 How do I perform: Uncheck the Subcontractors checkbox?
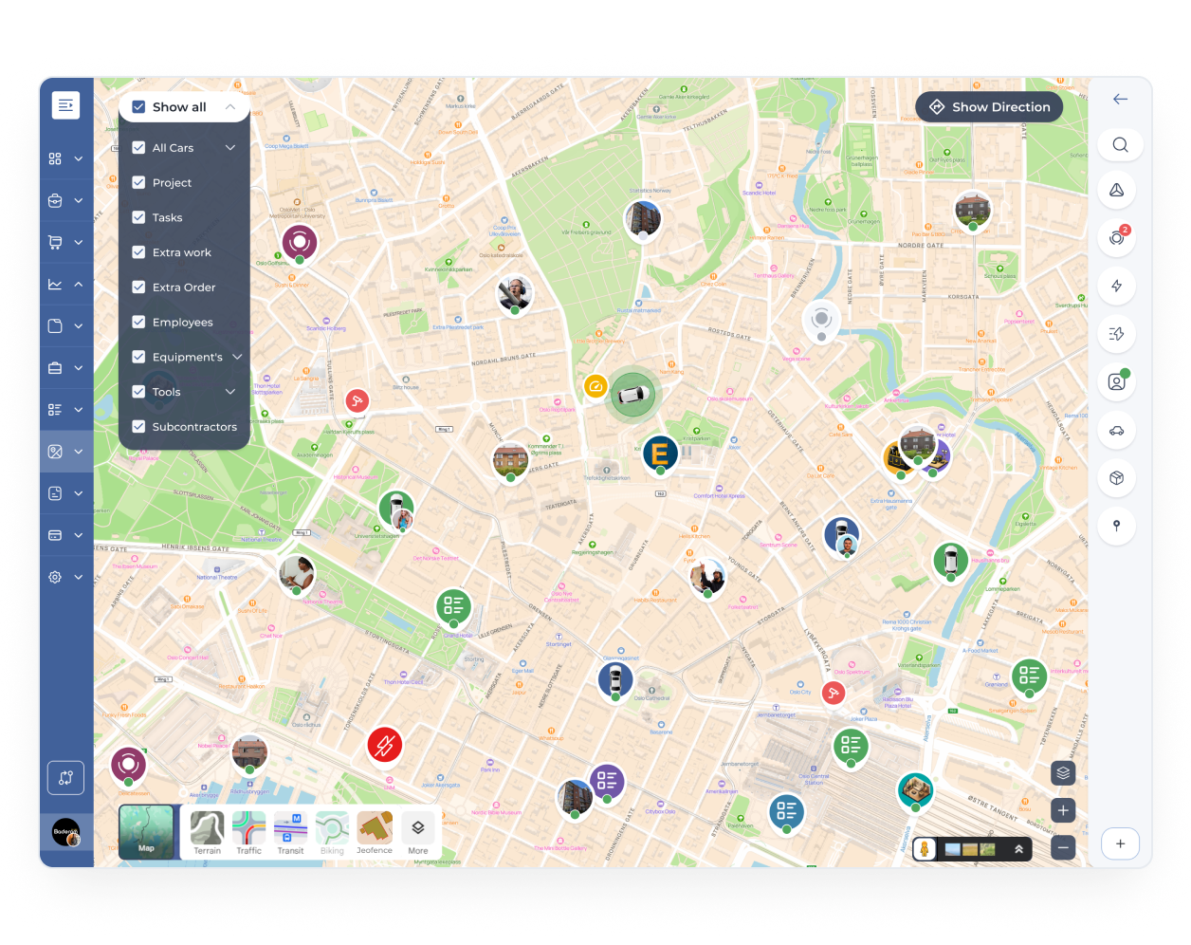[x=138, y=427]
